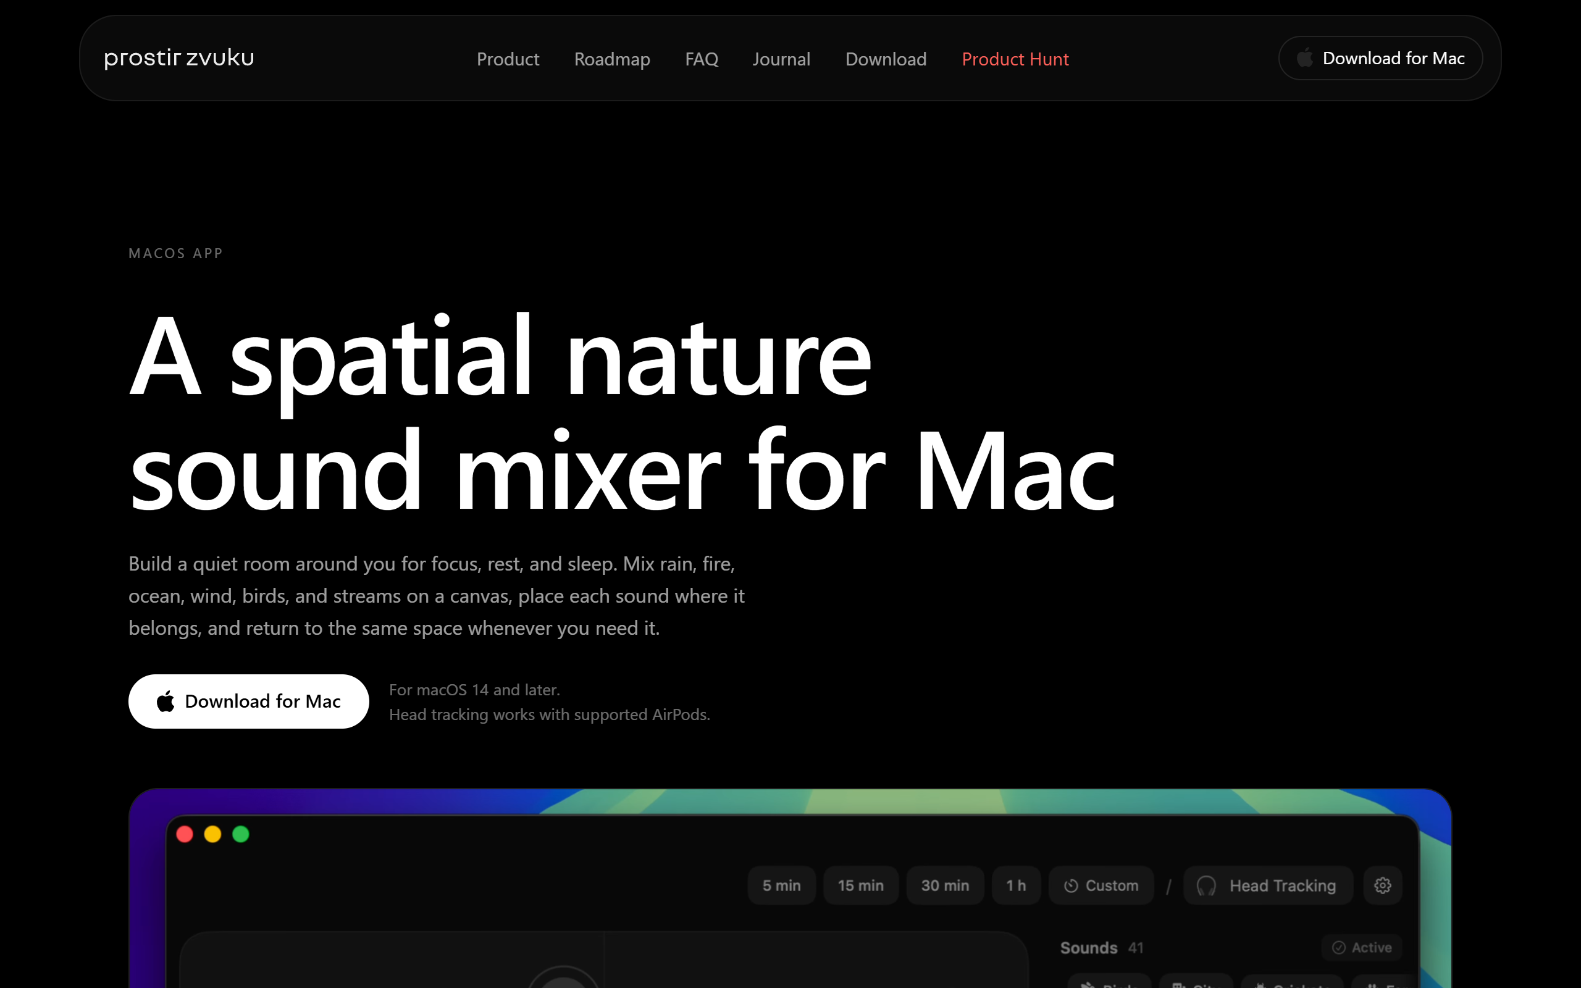
Task: Click the 'Build a quiet room' paragraph
Action: pyautogui.click(x=437, y=595)
